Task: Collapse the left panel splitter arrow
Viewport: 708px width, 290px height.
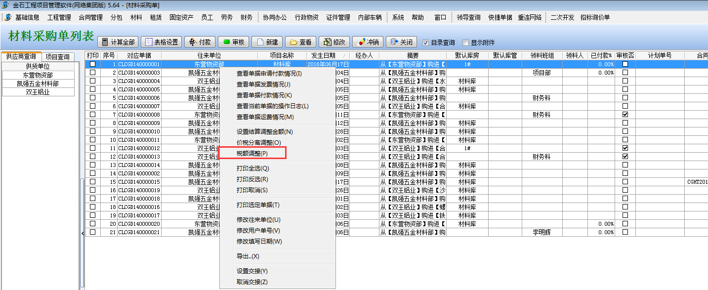Action: coord(83,232)
